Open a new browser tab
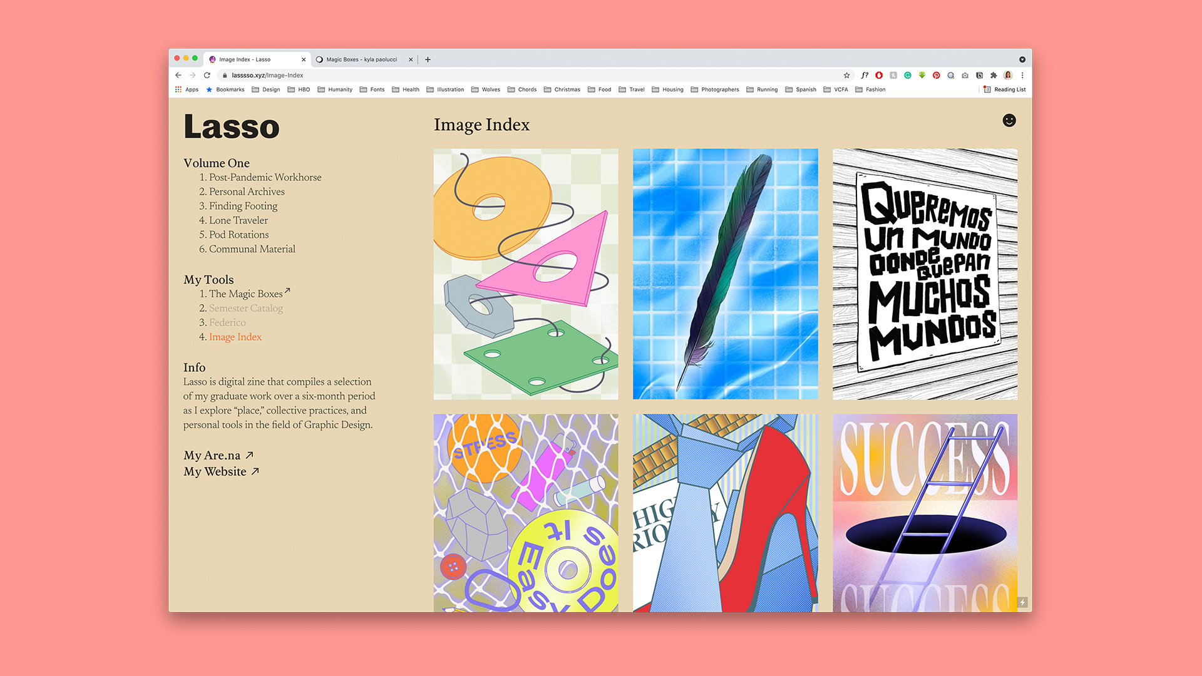The width and height of the screenshot is (1202, 676). click(428, 59)
